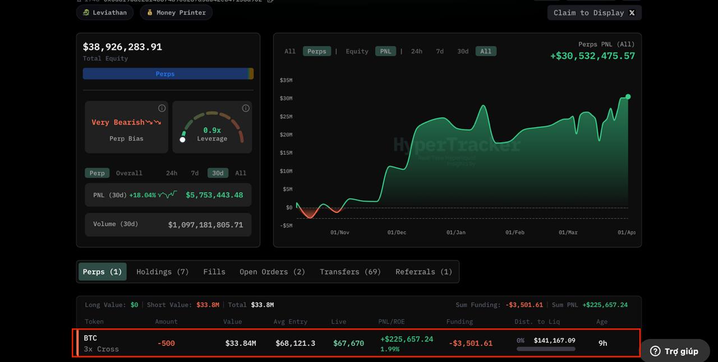Open the Open Orders (2) tab
The width and height of the screenshot is (718, 362).
(x=272, y=272)
